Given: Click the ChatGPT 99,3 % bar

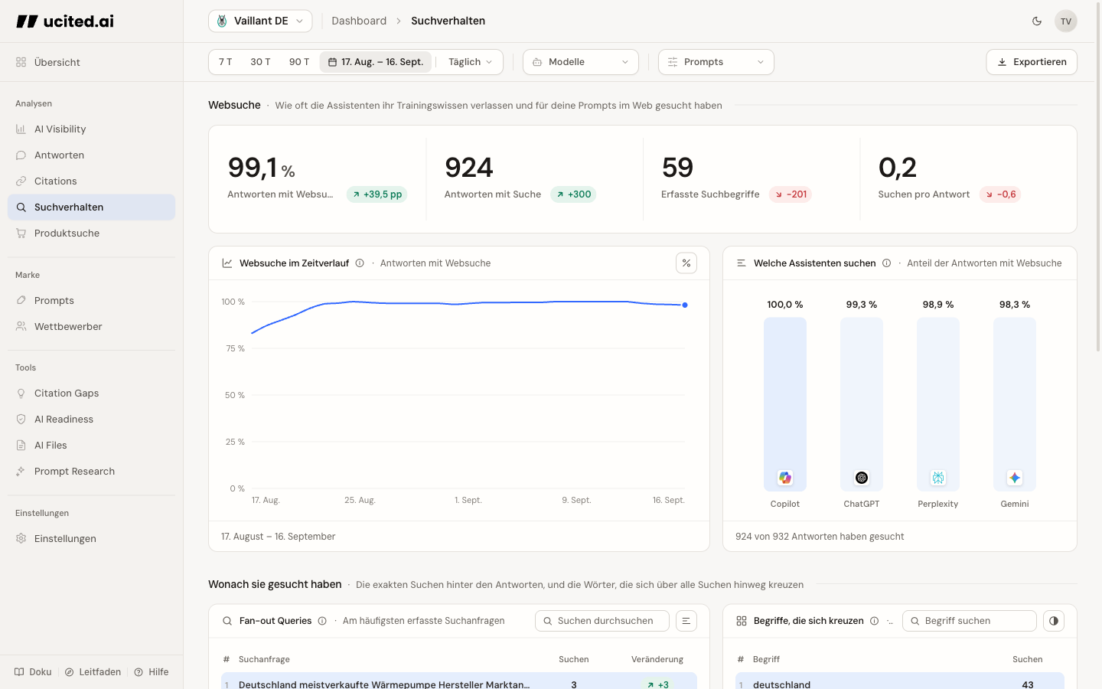Looking at the screenshot, I should click(862, 404).
